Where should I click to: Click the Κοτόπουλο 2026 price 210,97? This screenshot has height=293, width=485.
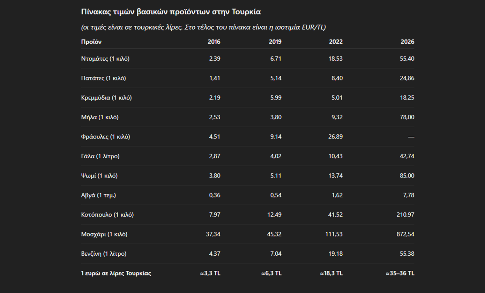point(406,215)
